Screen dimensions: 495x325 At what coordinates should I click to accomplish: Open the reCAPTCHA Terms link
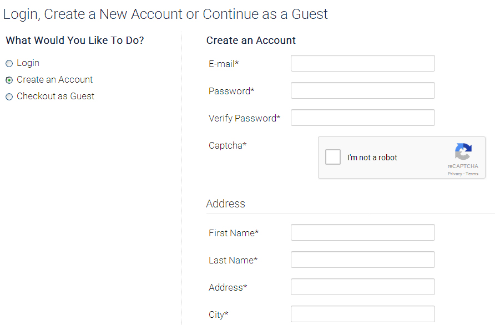[472, 174]
